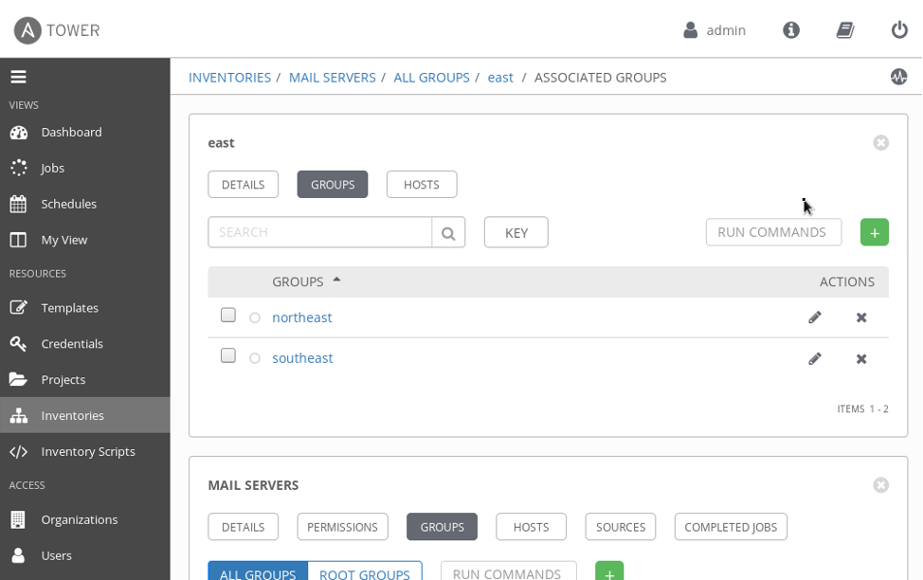Screen dimensions: 923x580
Task: Close the MAIL SERVERS panel
Action: [880, 485]
